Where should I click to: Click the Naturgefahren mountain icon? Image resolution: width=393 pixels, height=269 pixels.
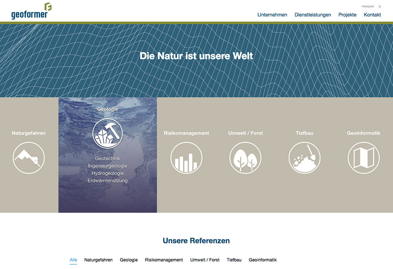click(x=29, y=158)
